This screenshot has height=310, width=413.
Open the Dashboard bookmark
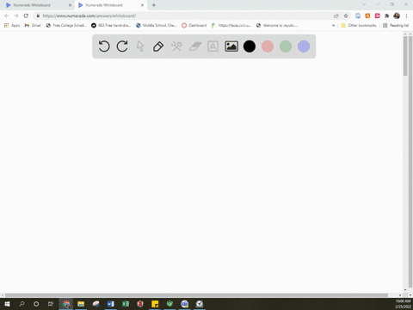pyautogui.click(x=194, y=25)
